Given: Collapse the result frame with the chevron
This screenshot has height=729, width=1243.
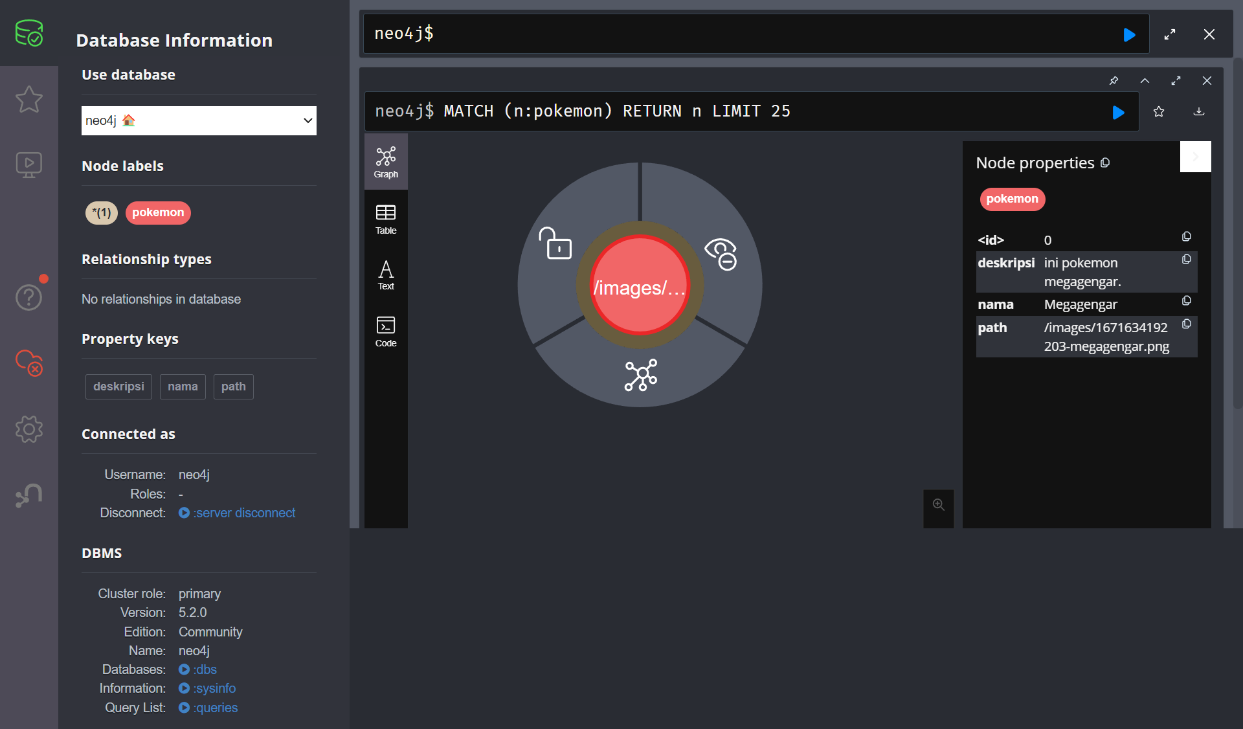Looking at the screenshot, I should coord(1145,80).
